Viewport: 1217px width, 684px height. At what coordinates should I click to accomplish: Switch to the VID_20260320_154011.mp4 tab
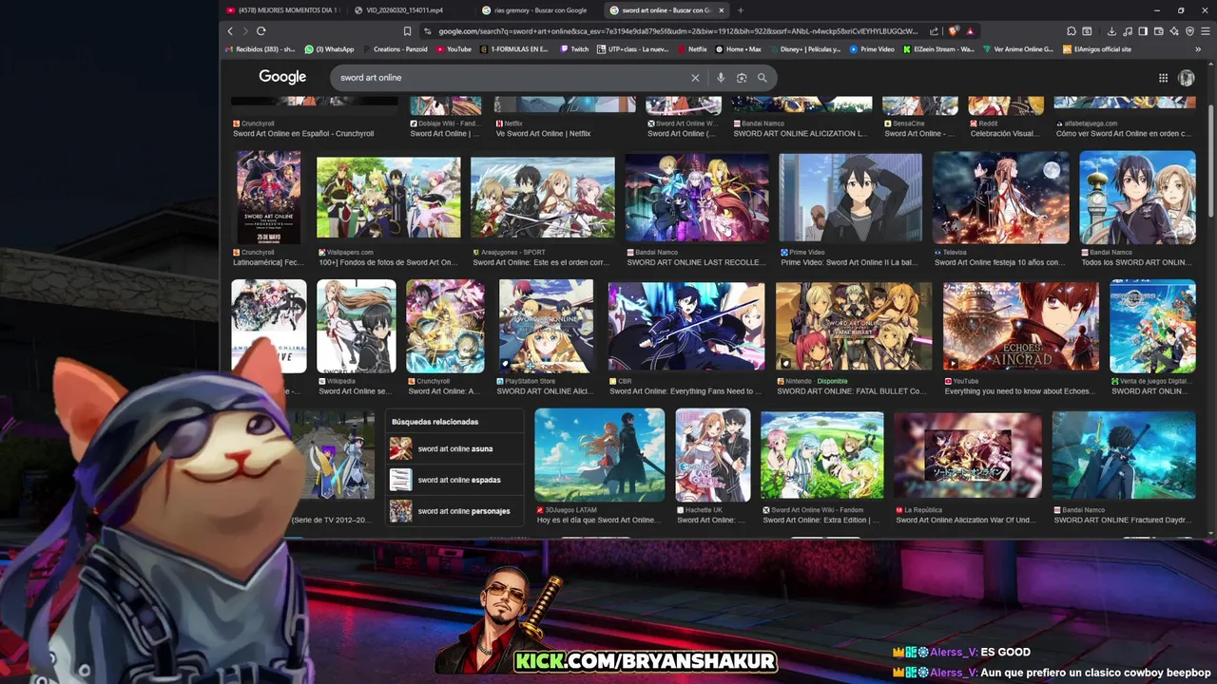tap(411, 10)
